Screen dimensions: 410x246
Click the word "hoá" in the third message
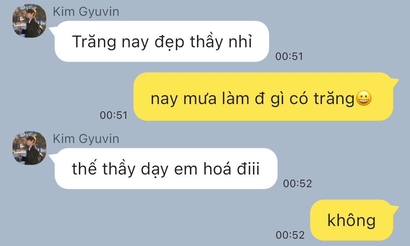[218, 169]
